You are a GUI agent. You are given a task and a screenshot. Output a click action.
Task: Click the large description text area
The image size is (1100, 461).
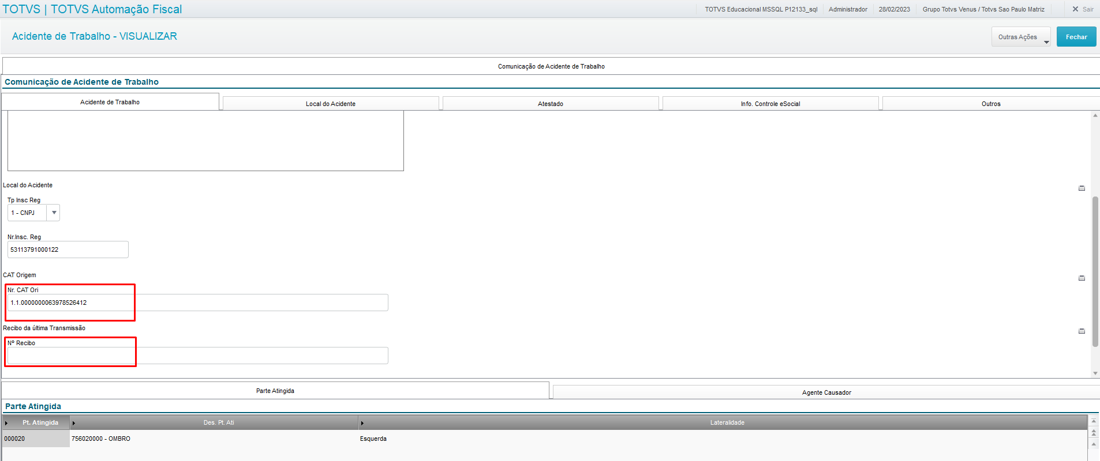point(205,141)
